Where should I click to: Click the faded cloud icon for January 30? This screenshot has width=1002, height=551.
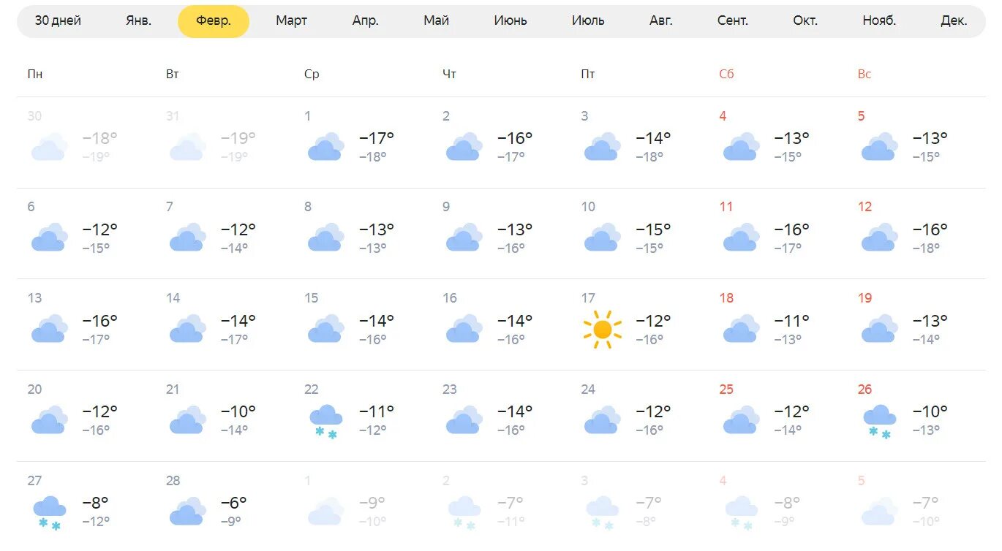click(50, 146)
